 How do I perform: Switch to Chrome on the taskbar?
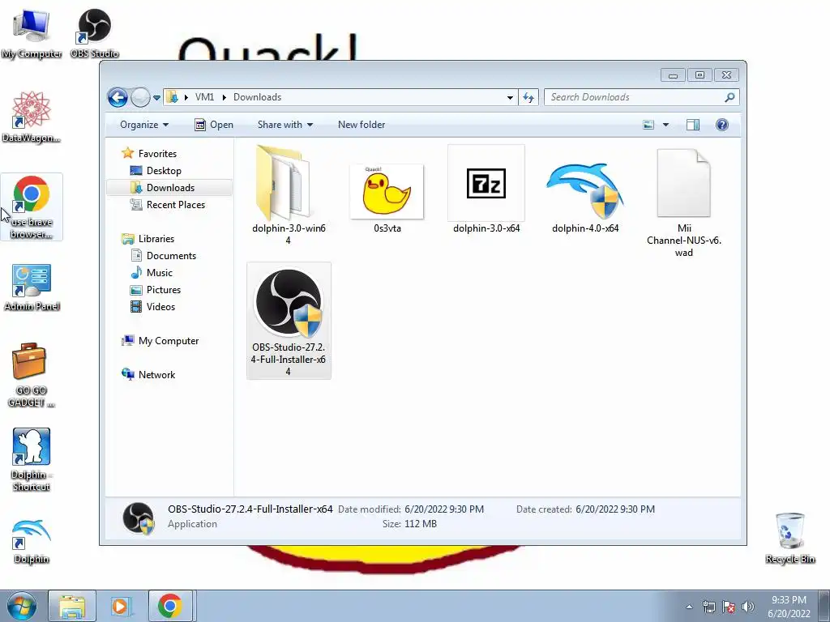coord(170,606)
